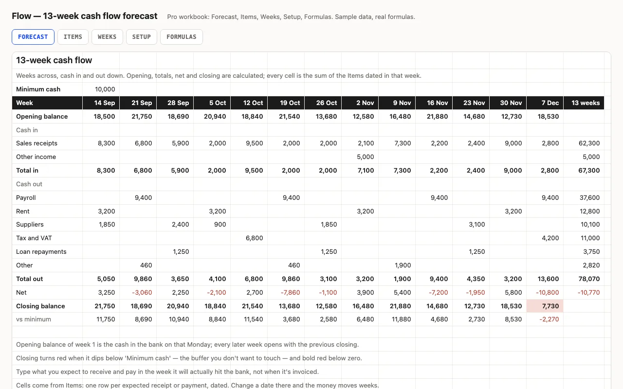
Task: Select the 'Tax and VAT' row label
Action: tap(47, 238)
